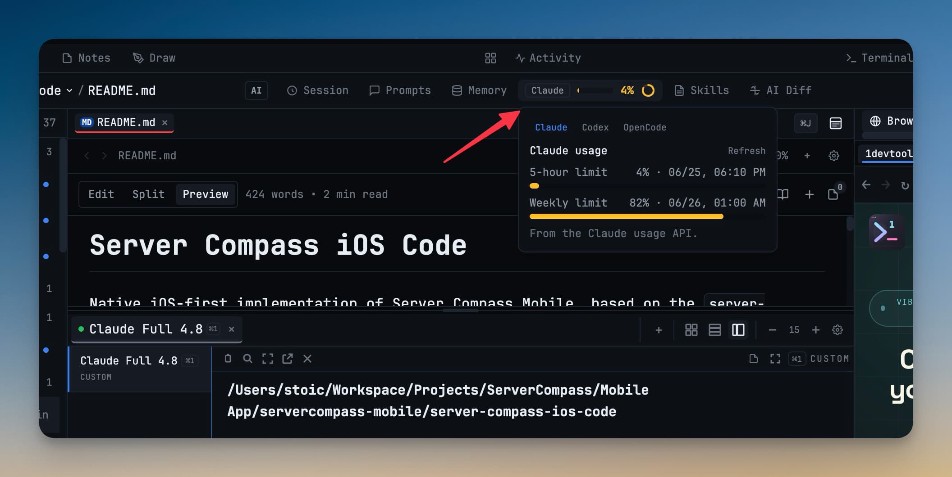952x477 pixels.
Task: Maximize terminal with fullscreen brackets icon
Action: 268,359
